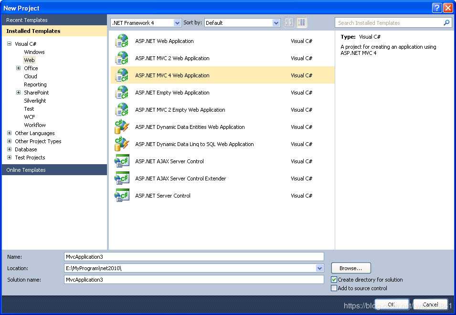
Task: Click the ASP.NET MVC 2 Web Application icon
Action: pyautogui.click(x=122, y=58)
